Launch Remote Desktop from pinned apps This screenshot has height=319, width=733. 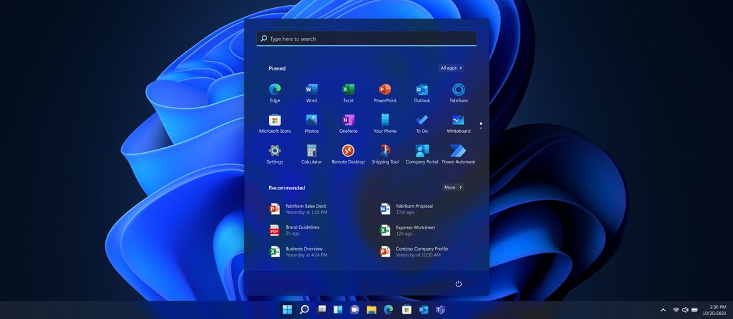tap(348, 152)
